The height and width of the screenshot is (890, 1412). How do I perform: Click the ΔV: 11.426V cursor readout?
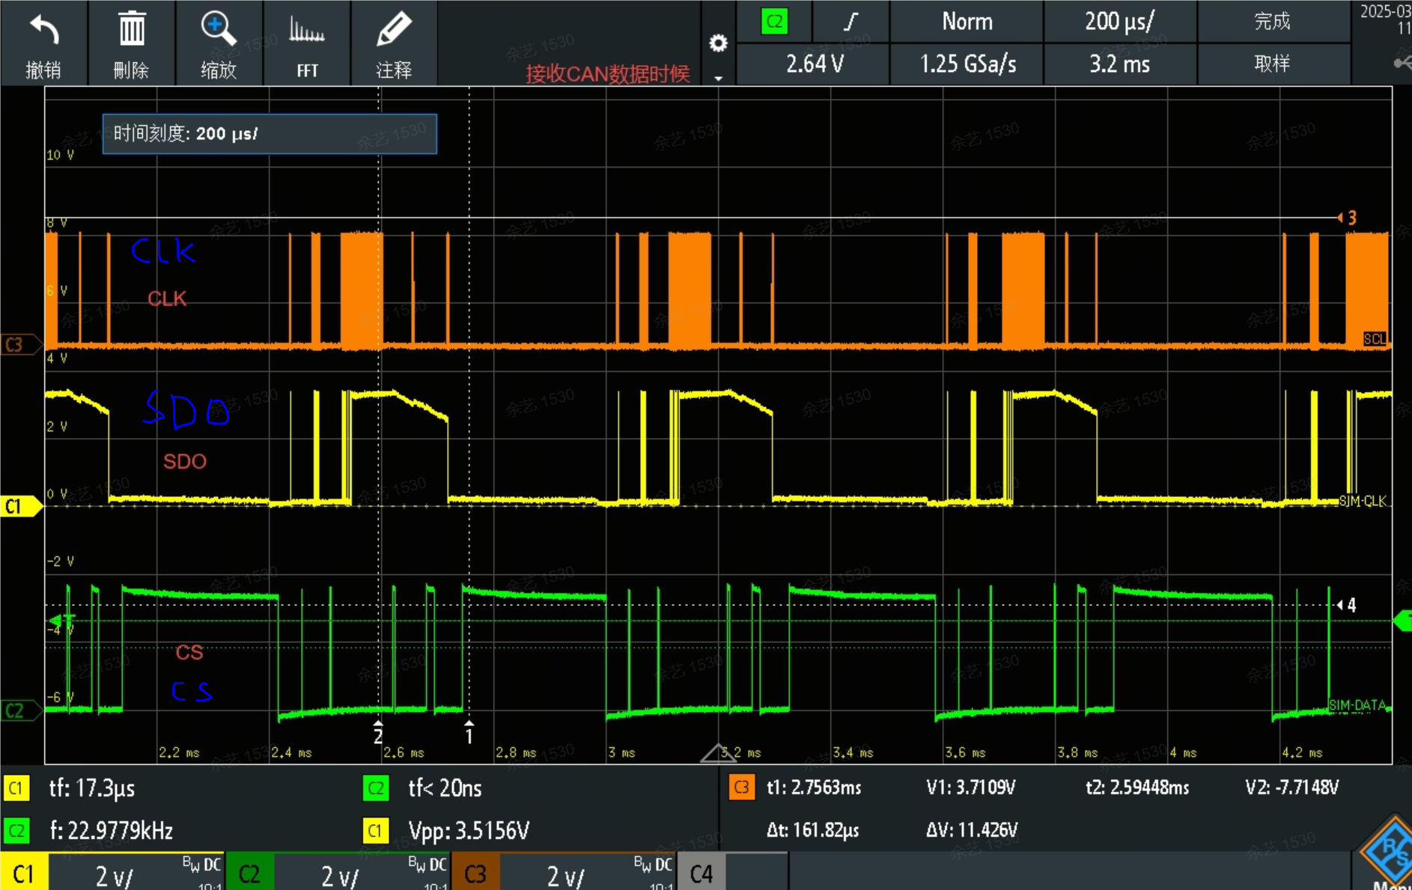(x=972, y=830)
